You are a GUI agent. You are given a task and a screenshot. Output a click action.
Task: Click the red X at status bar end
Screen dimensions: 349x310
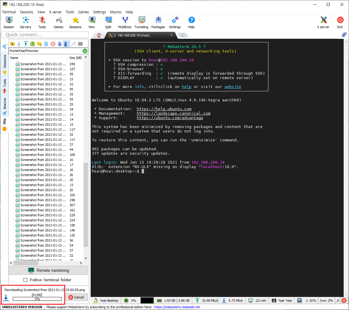click(x=344, y=301)
